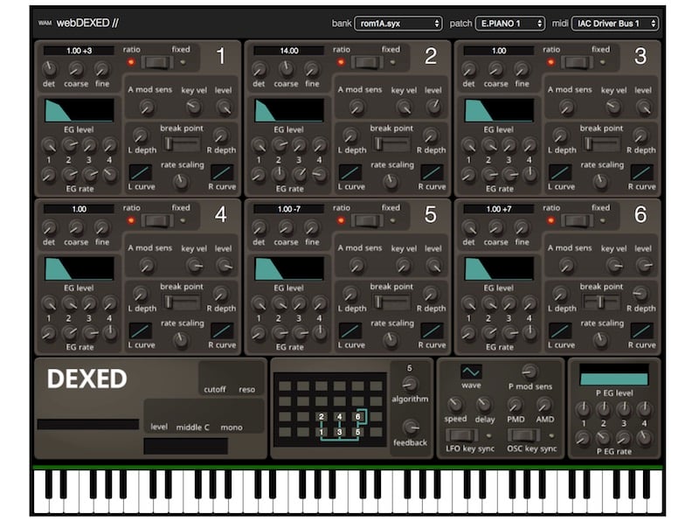Click operator 1 R curve icon
699x521 pixels.
tap(222, 172)
